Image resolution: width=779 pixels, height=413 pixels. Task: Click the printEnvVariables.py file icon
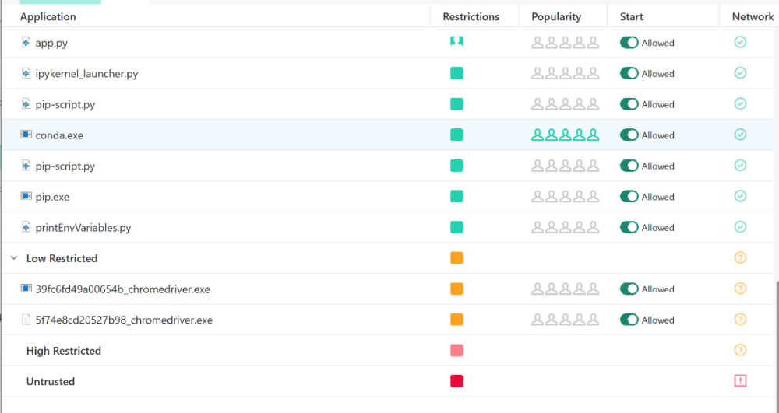pyautogui.click(x=26, y=228)
